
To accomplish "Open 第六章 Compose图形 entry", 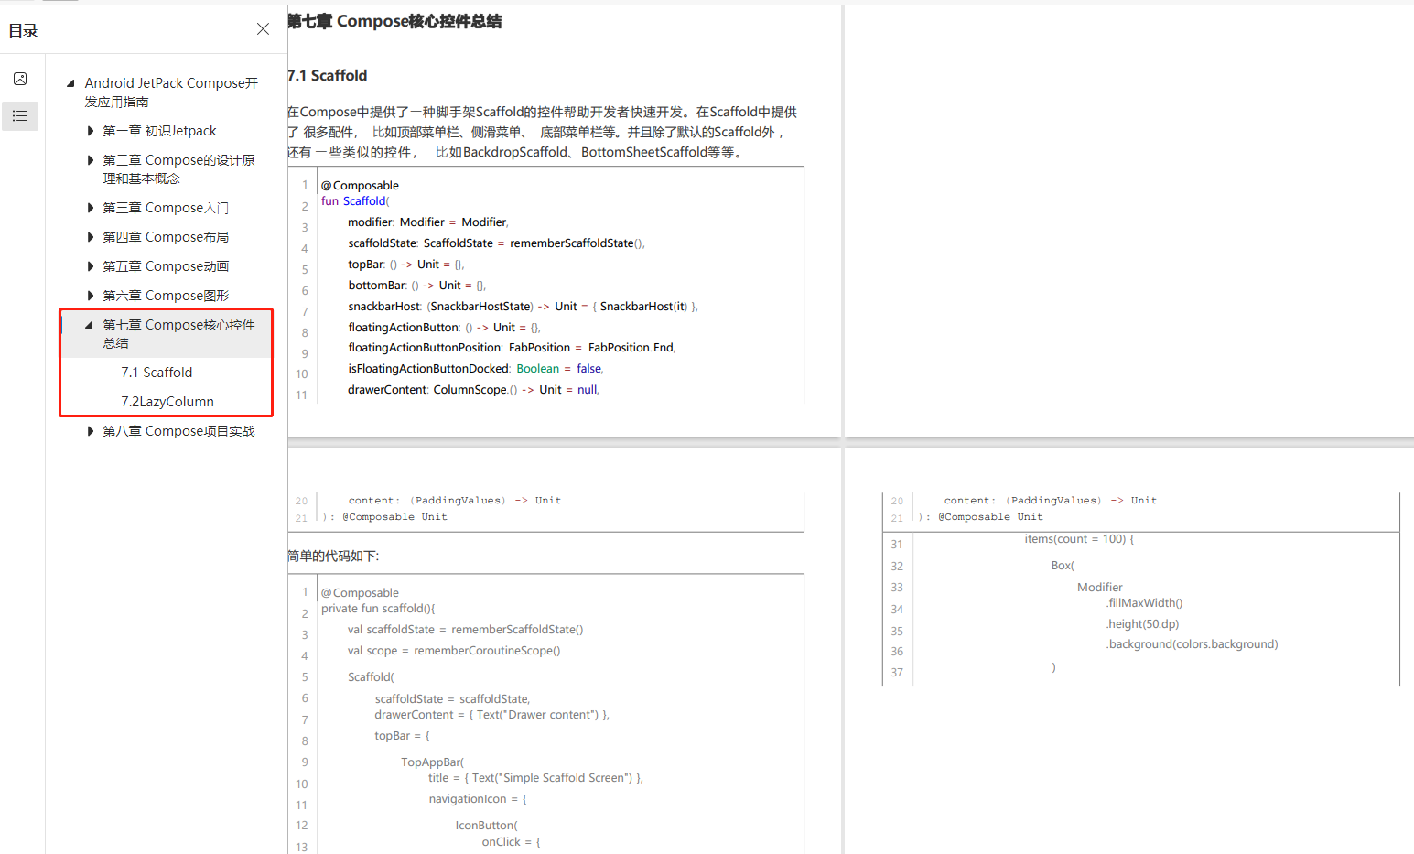I will point(166,296).
